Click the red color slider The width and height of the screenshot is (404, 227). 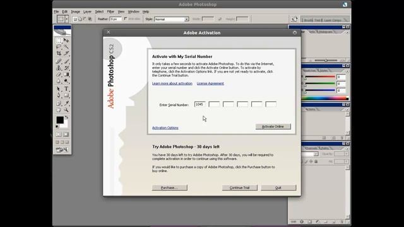pos(320,77)
